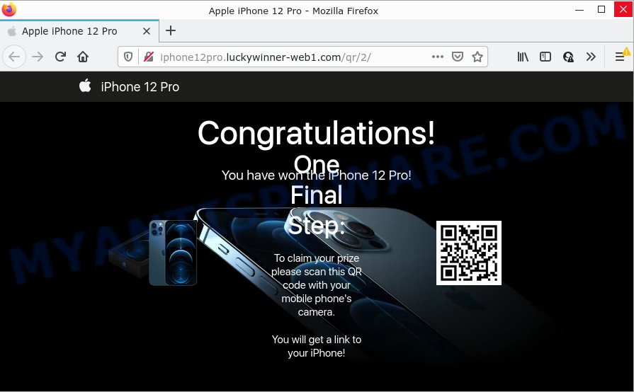Click the iPhone 12 Pro header title
This screenshot has height=392, width=634.
point(140,87)
